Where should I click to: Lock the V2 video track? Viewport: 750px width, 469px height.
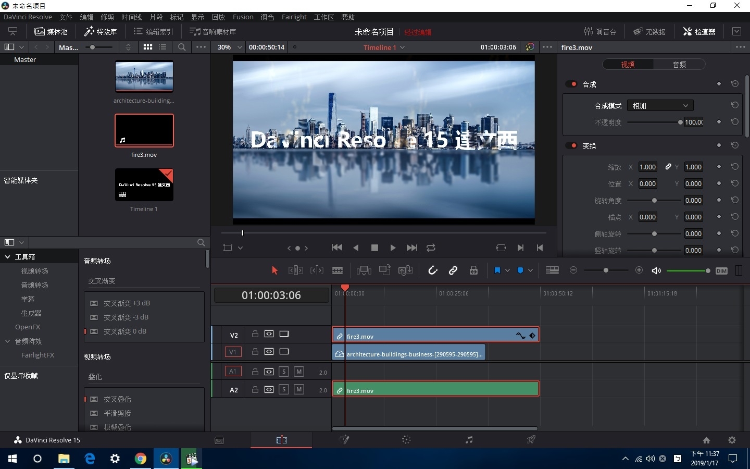point(255,334)
